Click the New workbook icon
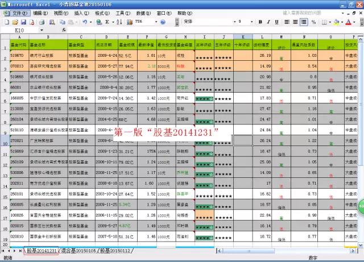The height and width of the screenshot is (262, 364). [x=7, y=22]
